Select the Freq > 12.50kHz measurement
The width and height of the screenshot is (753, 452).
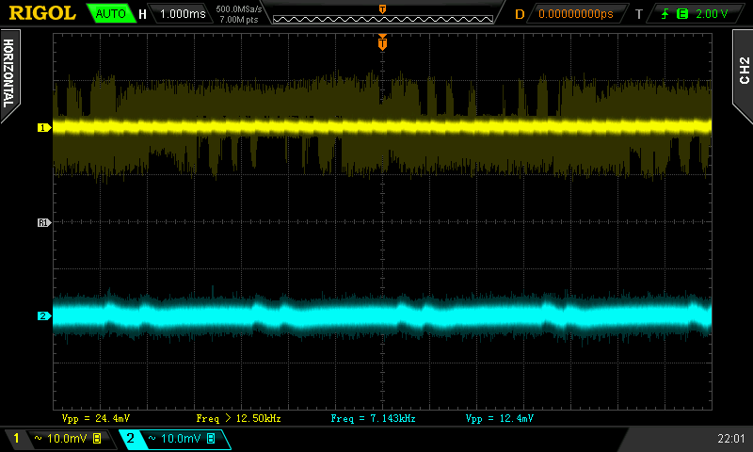pyautogui.click(x=238, y=418)
